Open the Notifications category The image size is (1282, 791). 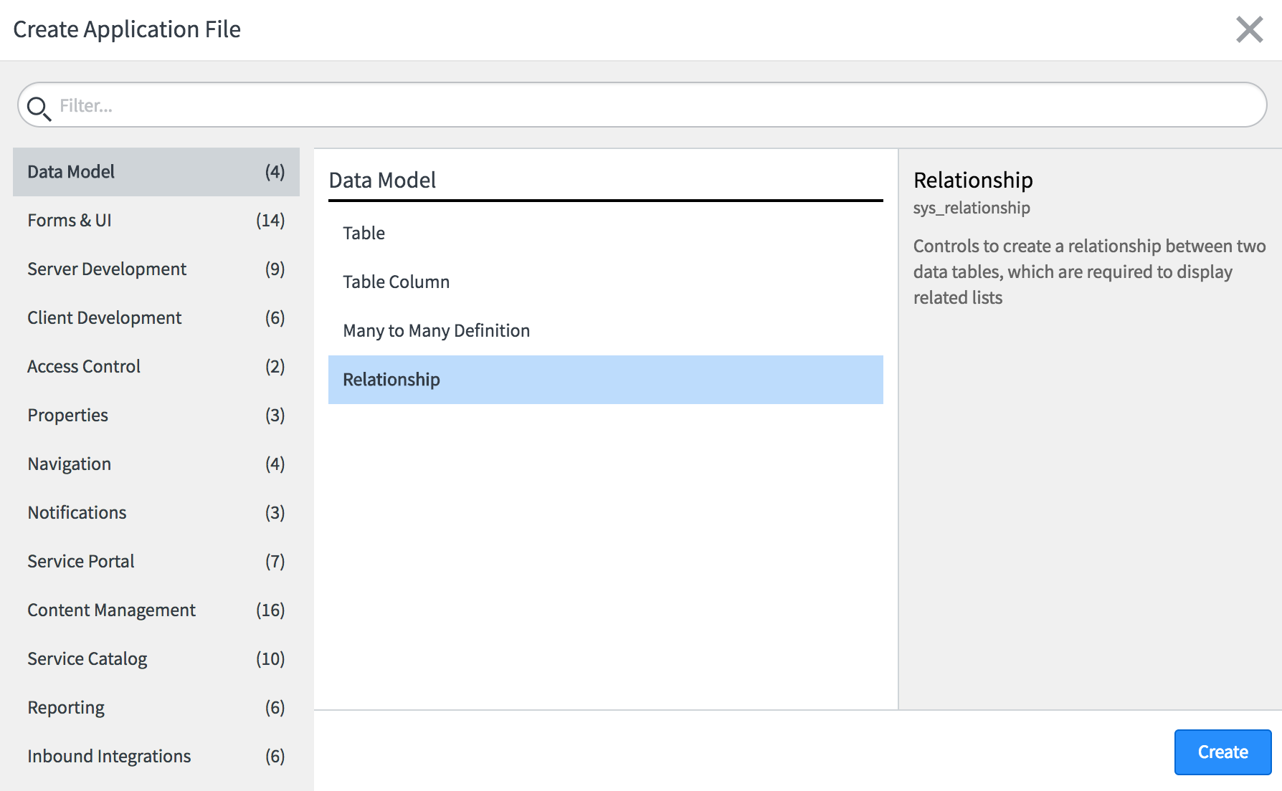pos(156,513)
